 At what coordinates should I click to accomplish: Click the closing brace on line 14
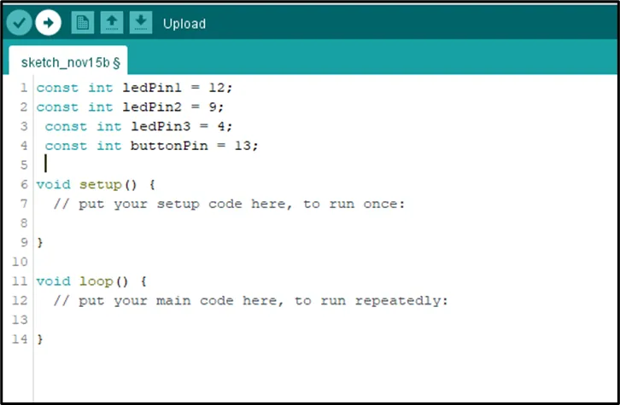point(39,339)
